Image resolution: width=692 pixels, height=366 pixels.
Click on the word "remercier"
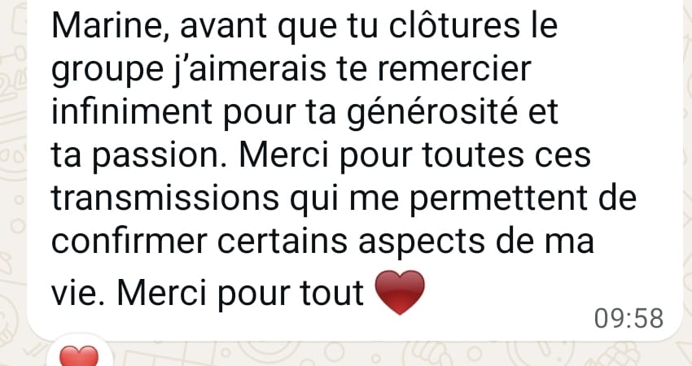coord(454,69)
